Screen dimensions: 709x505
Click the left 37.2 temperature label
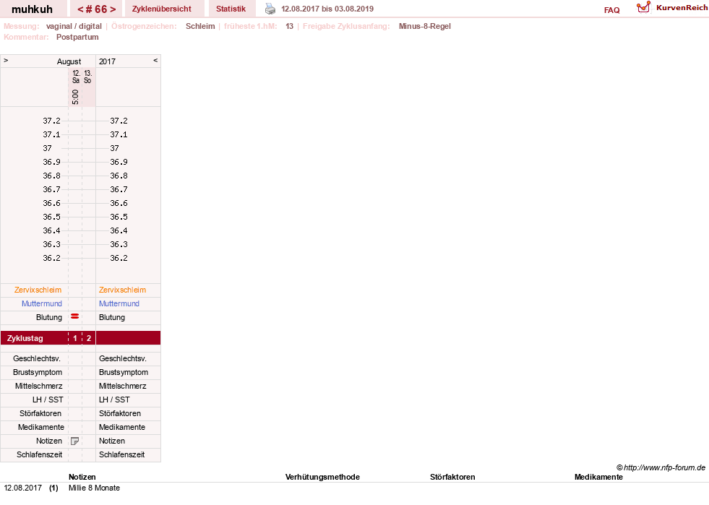coord(51,121)
